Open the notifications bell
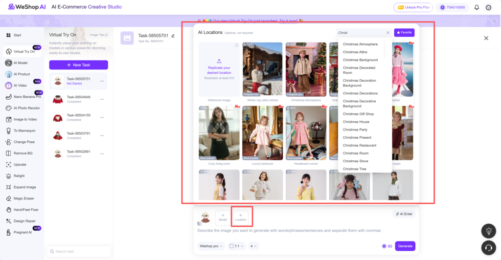 477,7
